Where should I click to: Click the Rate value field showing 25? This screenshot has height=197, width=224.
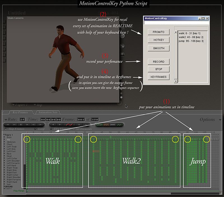point(22,119)
